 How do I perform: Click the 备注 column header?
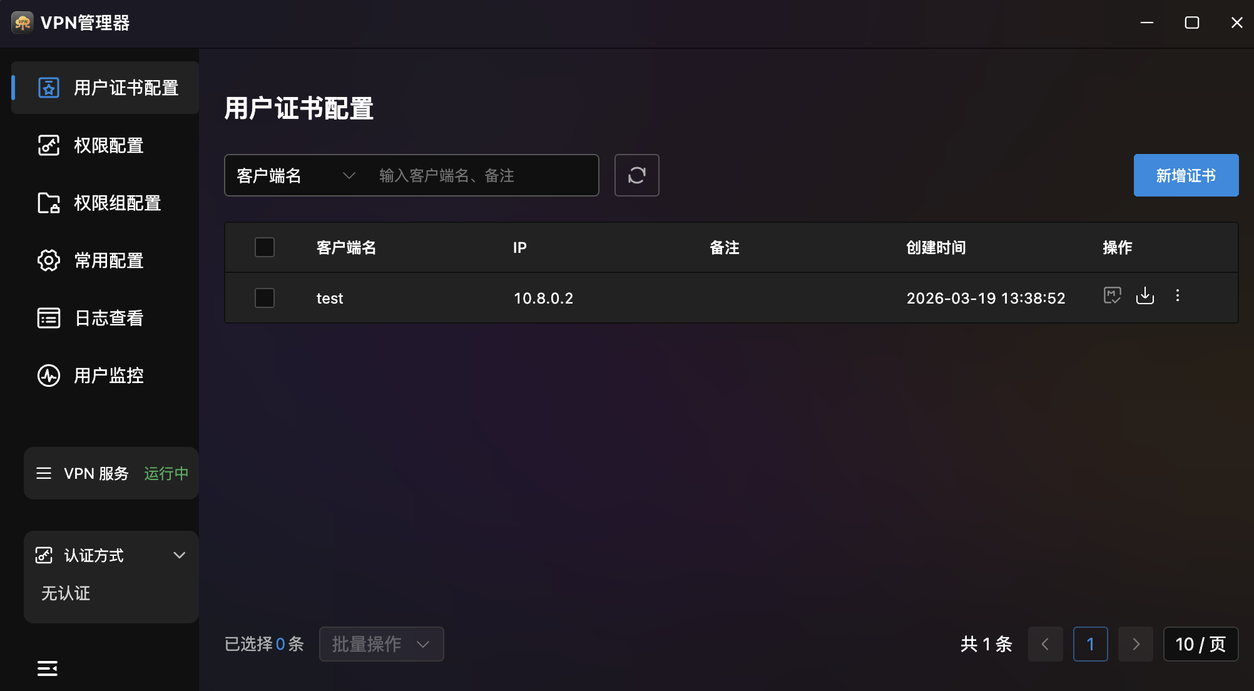coord(725,247)
